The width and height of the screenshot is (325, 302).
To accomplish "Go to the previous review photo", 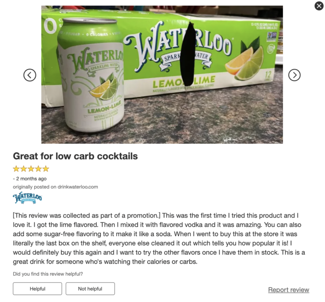I will (30, 75).
